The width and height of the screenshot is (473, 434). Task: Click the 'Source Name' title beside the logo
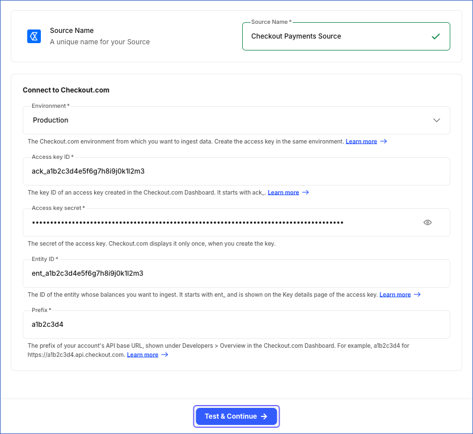tap(72, 31)
